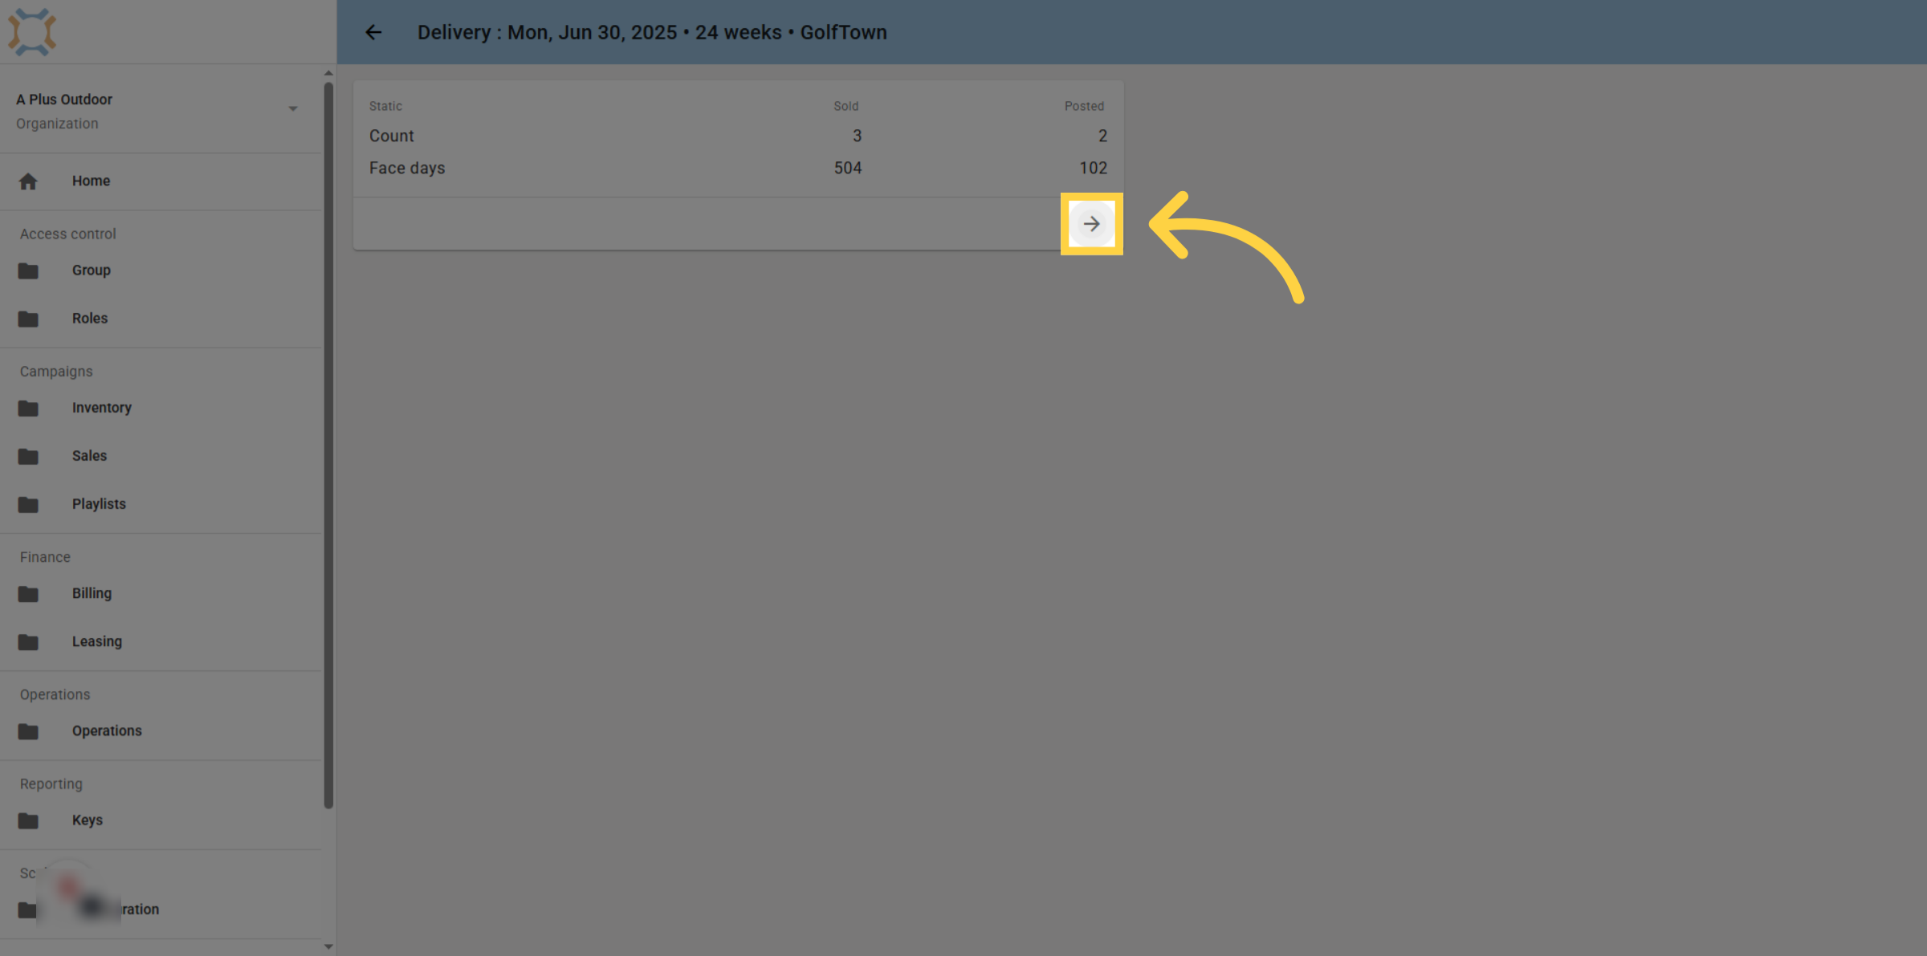This screenshot has height=956, width=1927.
Task: Click the Face days row
Action: [x=738, y=168]
